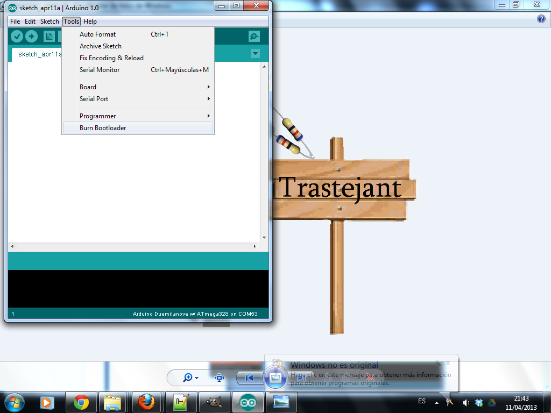Screen dimensions: 551x413
Task: Click the Windows activation keys tray icon
Action: tap(450, 402)
